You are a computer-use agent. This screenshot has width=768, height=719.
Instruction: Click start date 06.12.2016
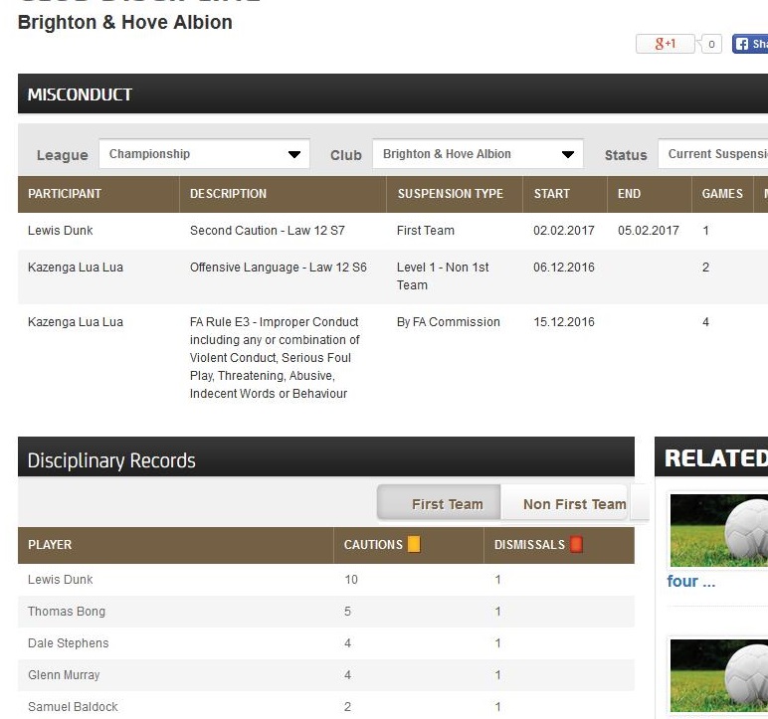click(564, 267)
